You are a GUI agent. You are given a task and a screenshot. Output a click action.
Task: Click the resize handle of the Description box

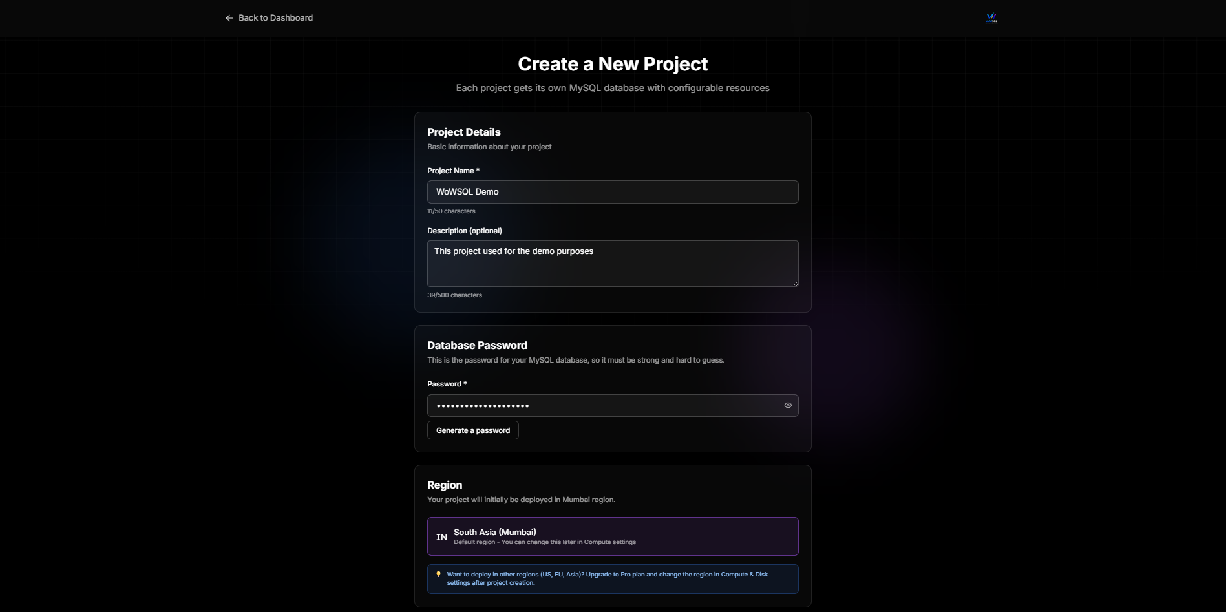click(796, 284)
